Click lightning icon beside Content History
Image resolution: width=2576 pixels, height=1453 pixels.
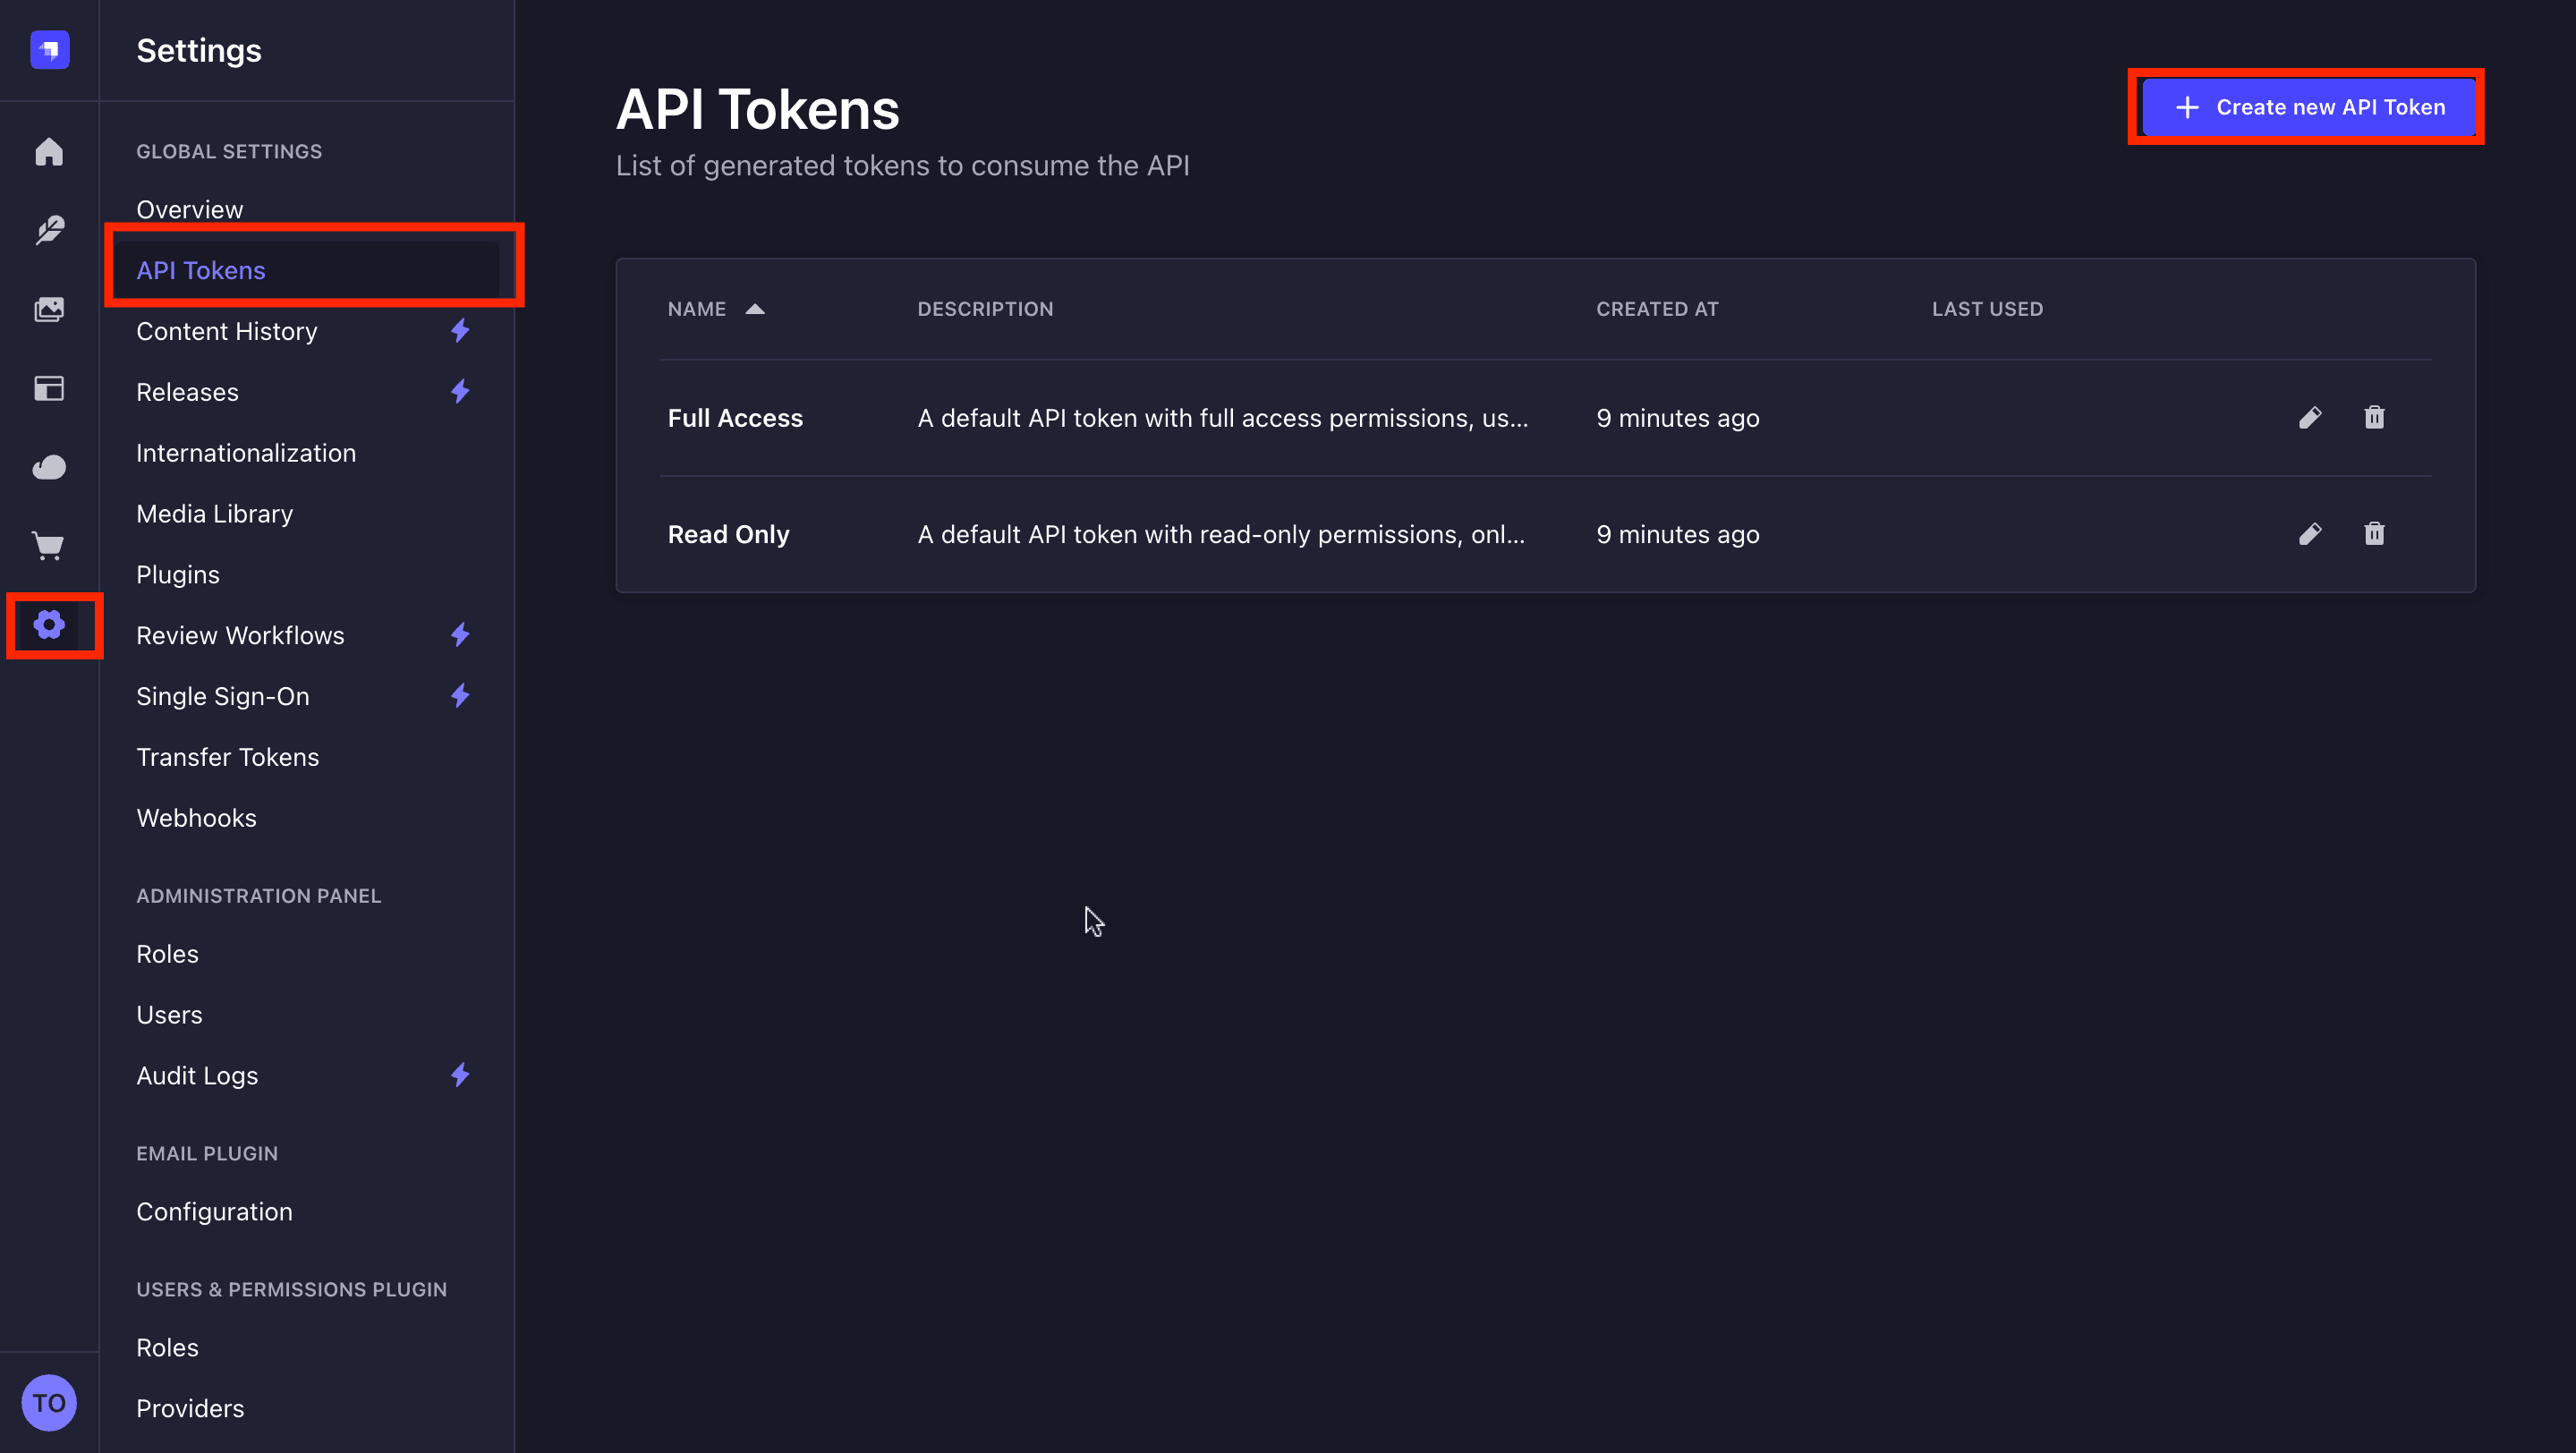coord(460,331)
